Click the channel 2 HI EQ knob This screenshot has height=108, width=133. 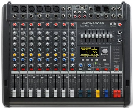23,33
